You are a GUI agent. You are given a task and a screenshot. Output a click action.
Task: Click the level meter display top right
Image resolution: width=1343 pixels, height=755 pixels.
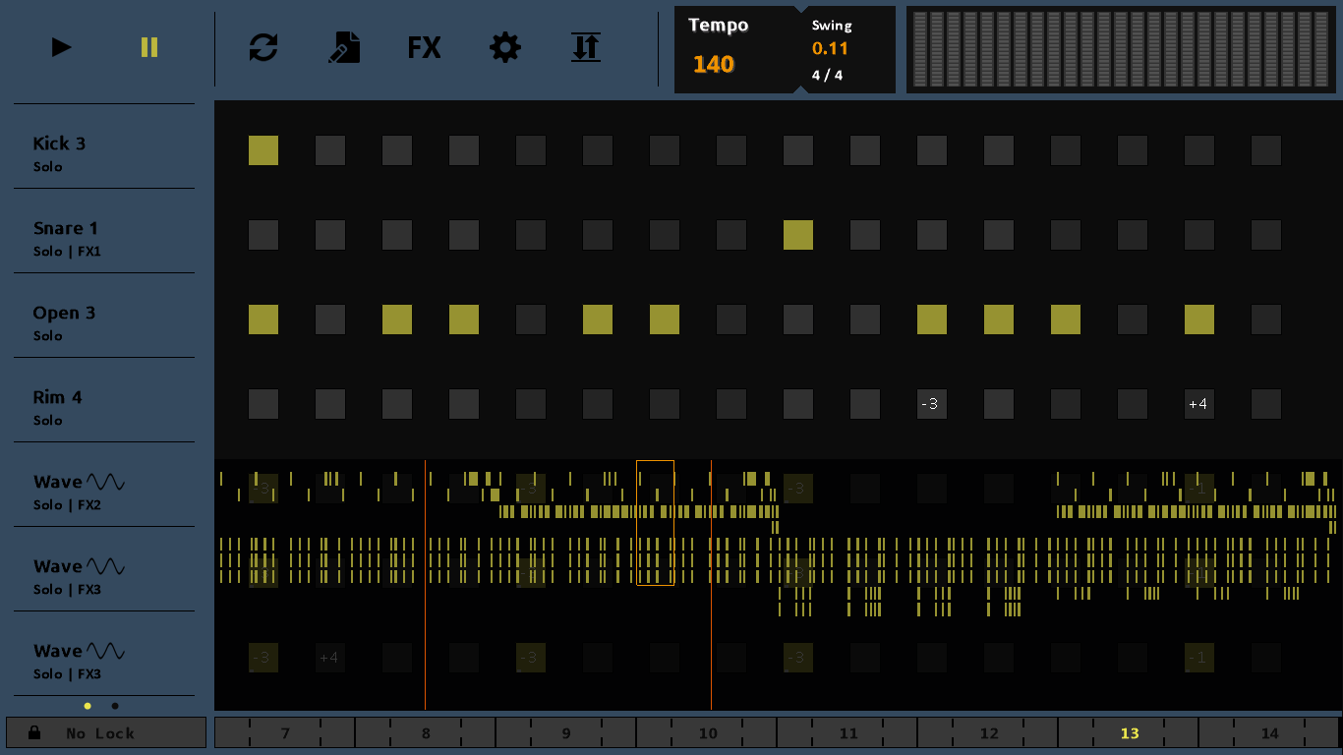point(1121,49)
